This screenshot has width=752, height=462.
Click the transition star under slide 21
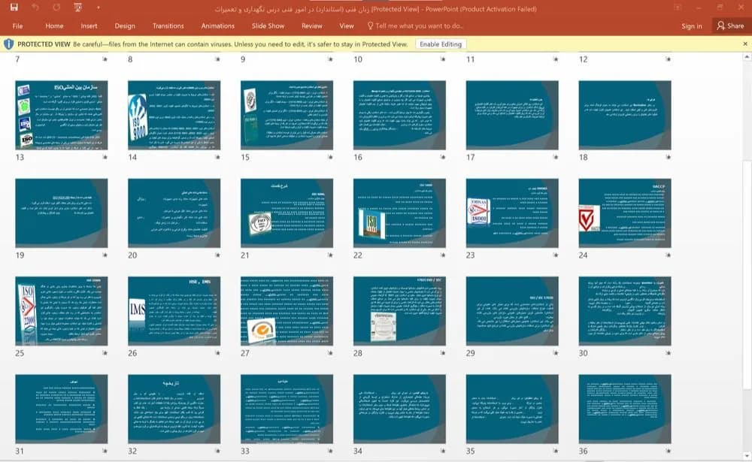coord(330,255)
